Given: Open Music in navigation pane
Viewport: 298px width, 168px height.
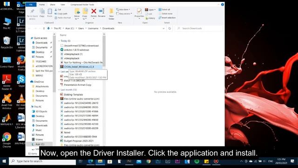Looking at the screenshot, I should coord(39,130).
